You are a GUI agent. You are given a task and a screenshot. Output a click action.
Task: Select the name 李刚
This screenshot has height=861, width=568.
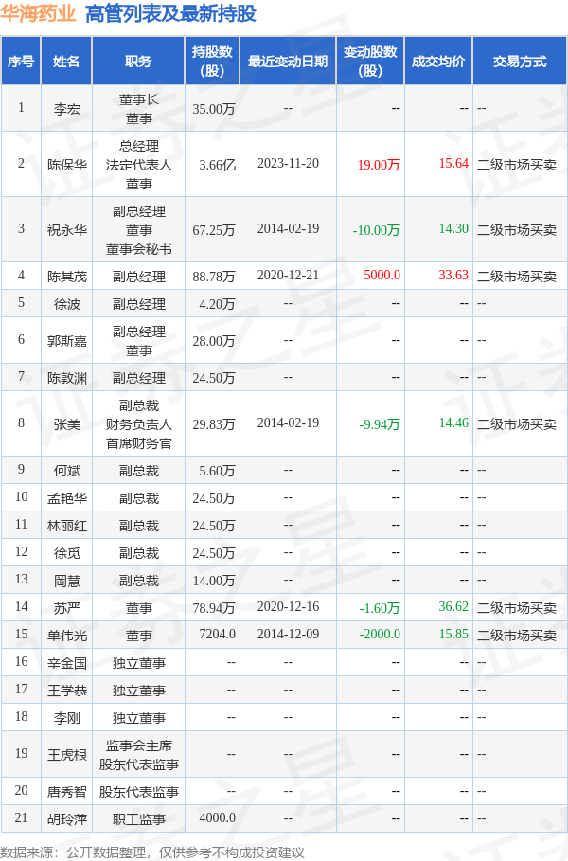(67, 718)
